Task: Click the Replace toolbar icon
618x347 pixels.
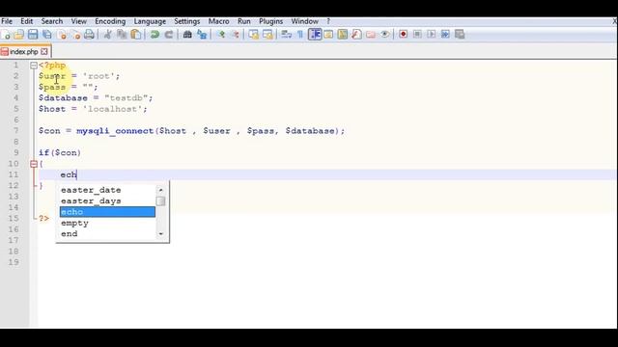Action: pyautogui.click(x=202, y=35)
